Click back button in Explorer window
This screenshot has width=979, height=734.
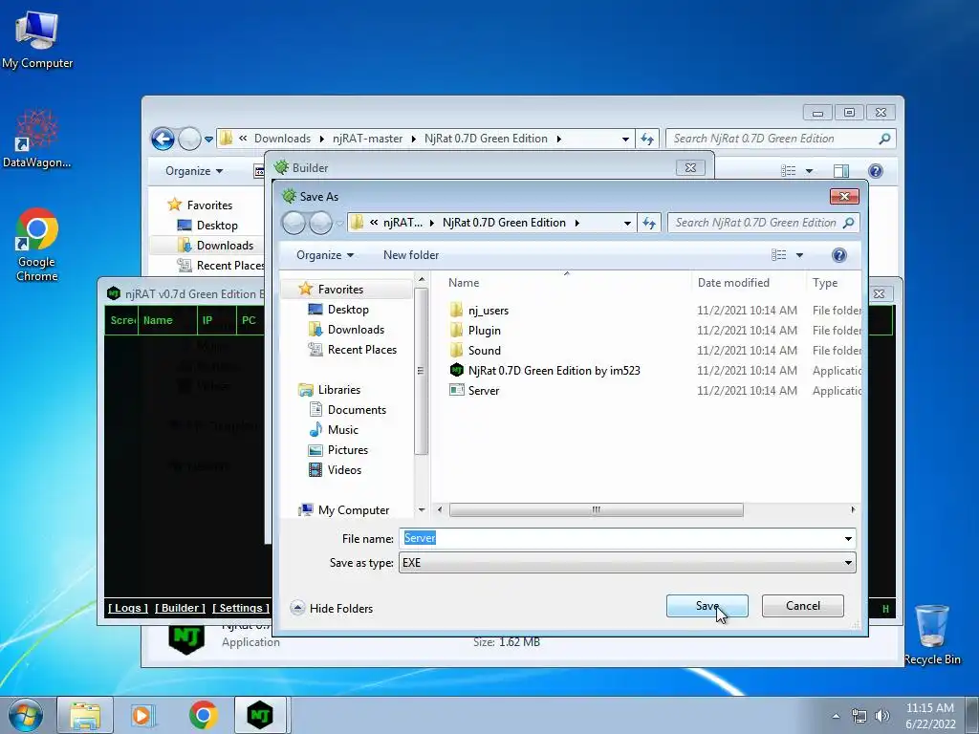coord(163,139)
